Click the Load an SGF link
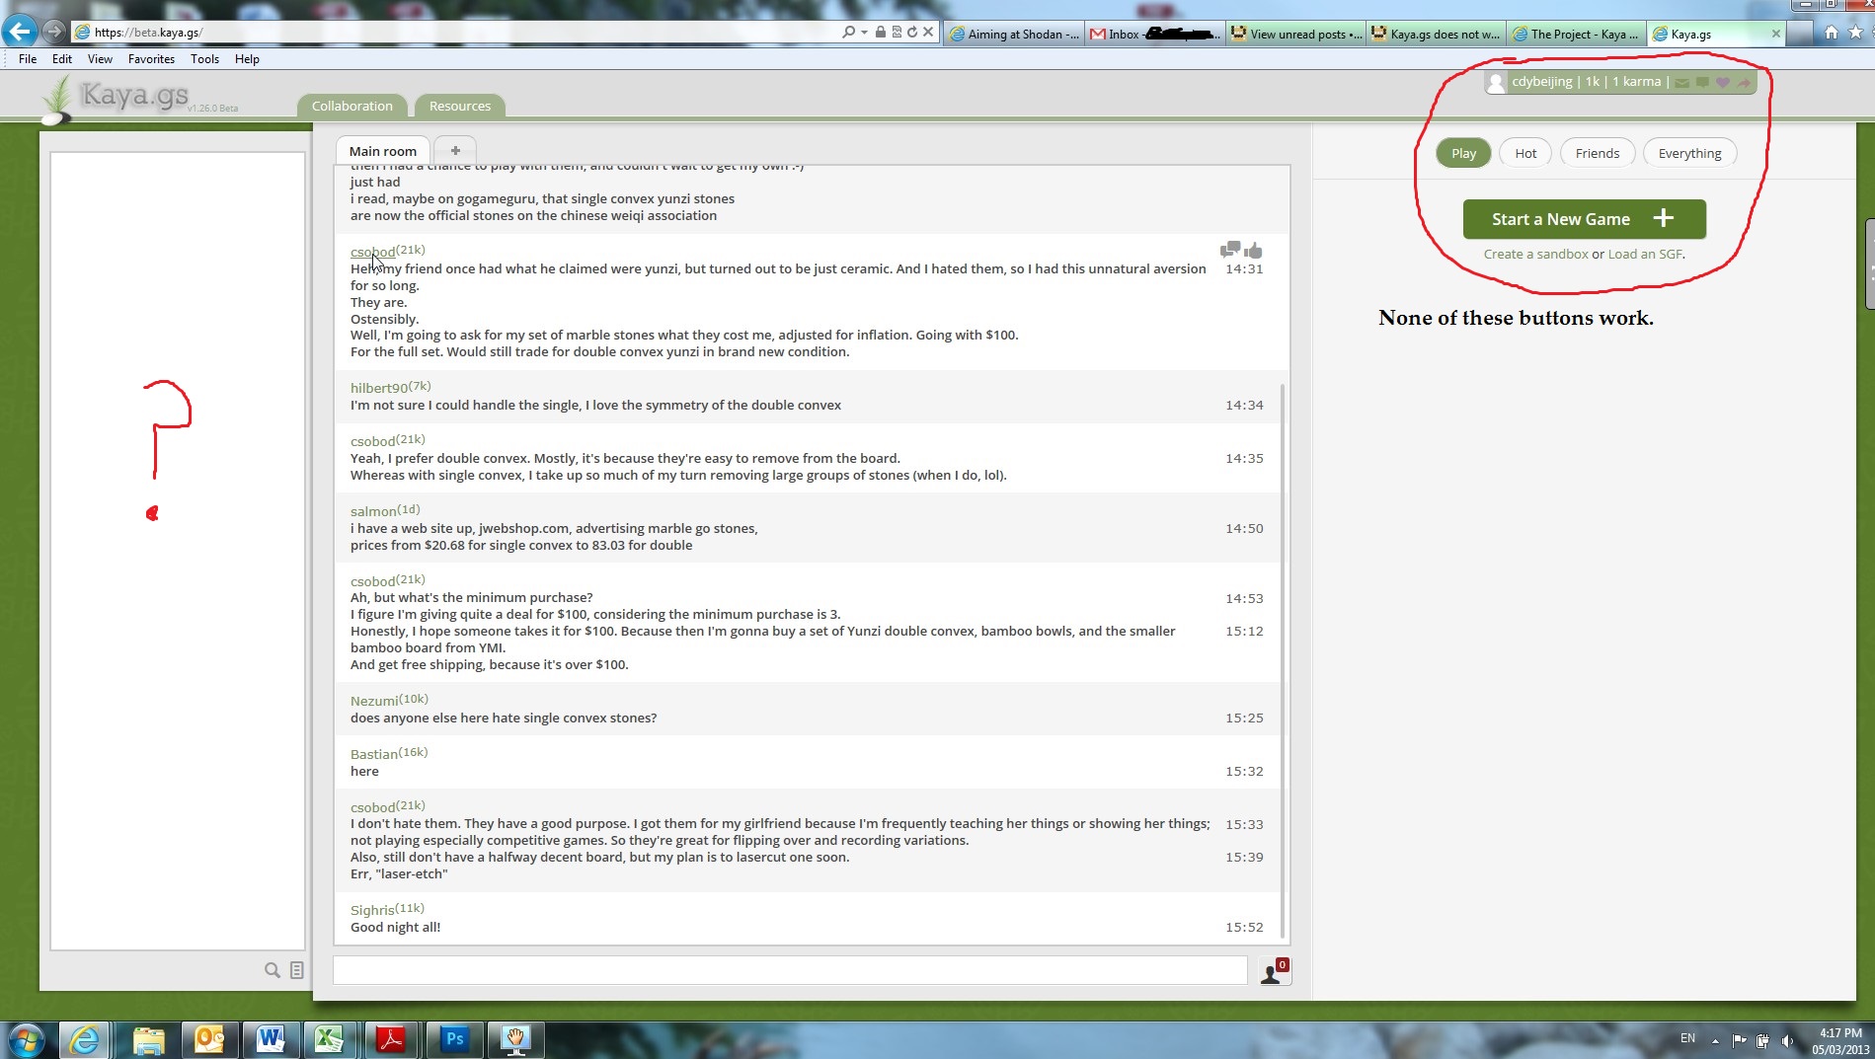This screenshot has width=1875, height=1059. (x=1644, y=254)
